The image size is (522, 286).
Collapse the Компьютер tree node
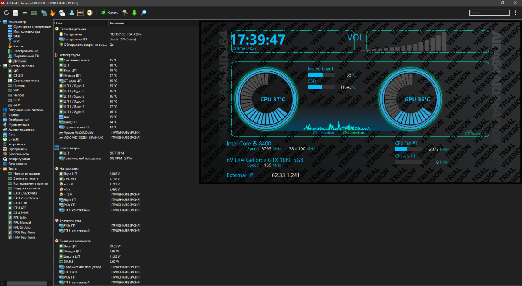[1, 22]
